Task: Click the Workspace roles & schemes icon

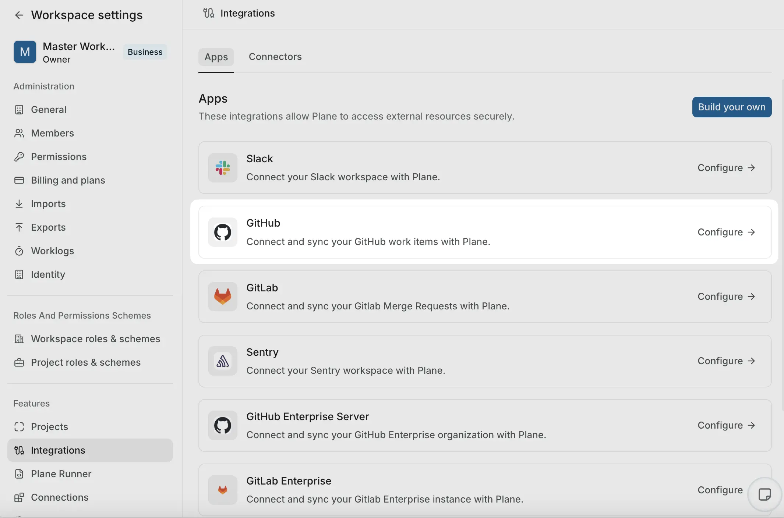Action: point(19,339)
